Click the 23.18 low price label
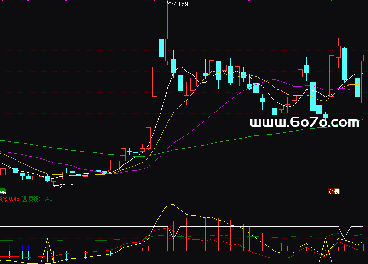 66,186
